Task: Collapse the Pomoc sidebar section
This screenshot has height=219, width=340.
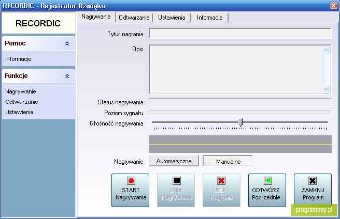Action: pos(67,43)
